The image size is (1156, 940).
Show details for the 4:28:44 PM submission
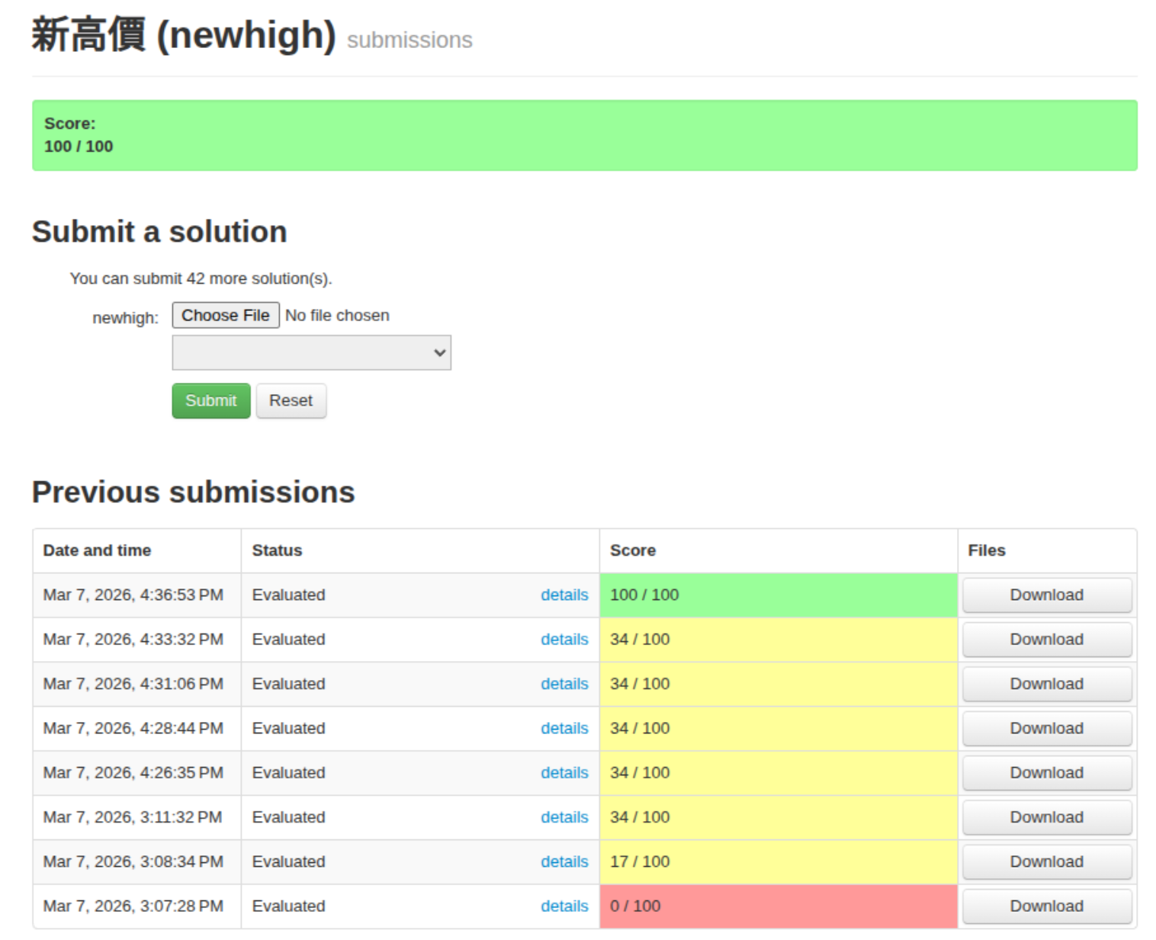point(564,729)
